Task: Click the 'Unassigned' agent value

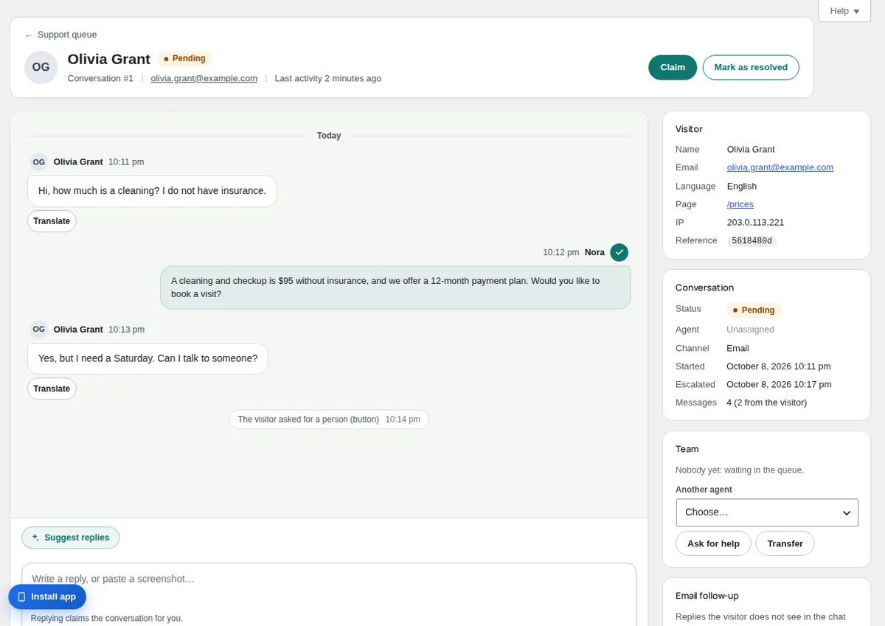Action: 750,330
